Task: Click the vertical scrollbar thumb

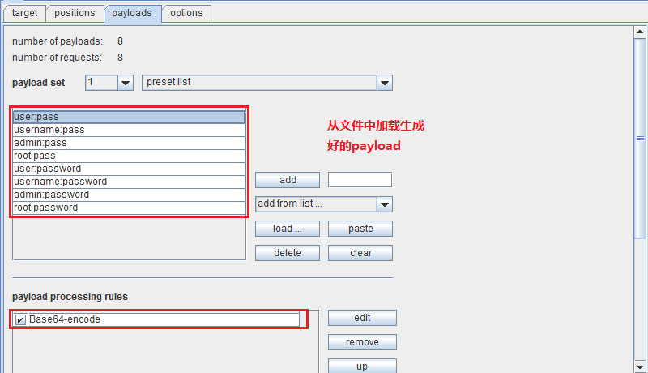Action: point(640,138)
